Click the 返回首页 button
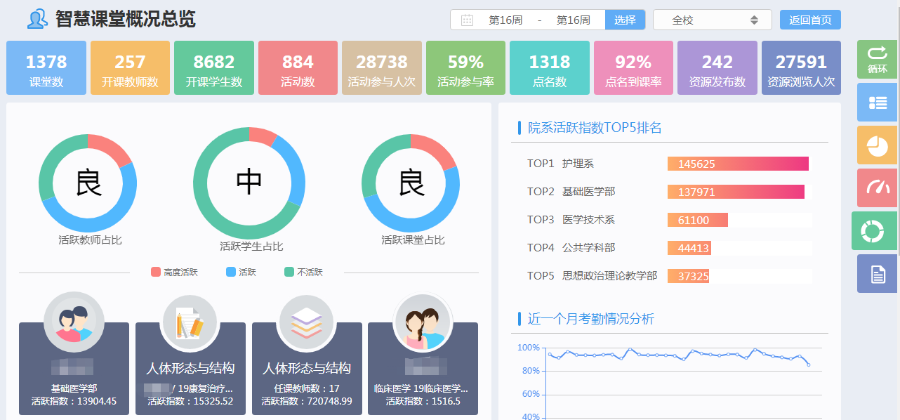This screenshot has width=900, height=420. pos(810,20)
